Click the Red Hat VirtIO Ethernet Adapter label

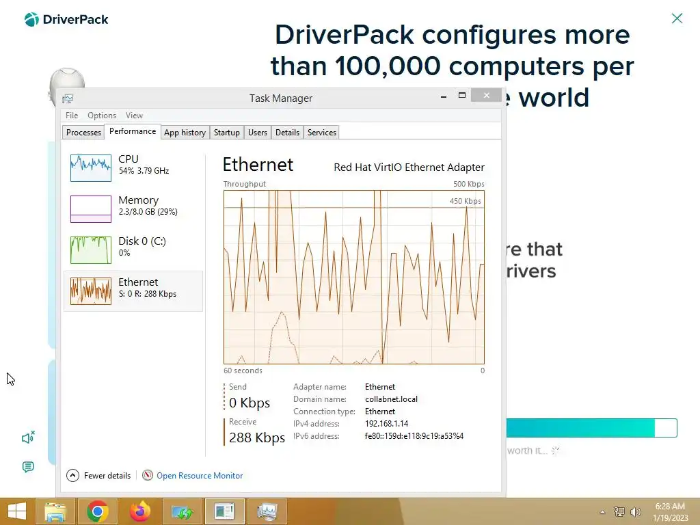click(x=409, y=167)
